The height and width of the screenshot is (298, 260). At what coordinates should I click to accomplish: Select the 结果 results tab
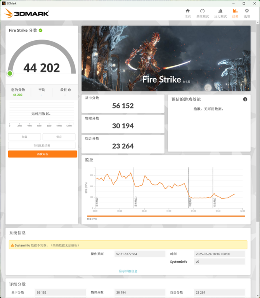[235, 13]
